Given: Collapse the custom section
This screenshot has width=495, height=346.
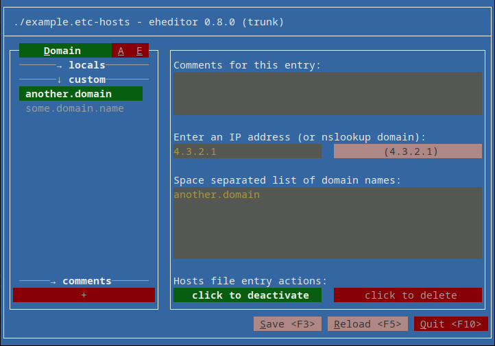Looking at the screenshot, I should (x=84, y=79).
